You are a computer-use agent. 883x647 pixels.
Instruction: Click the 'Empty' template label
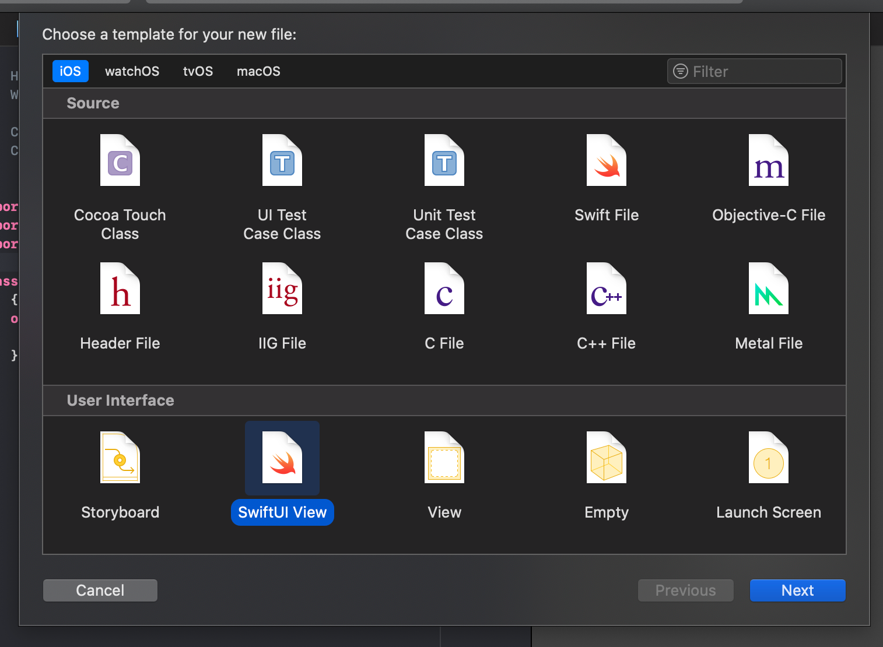(x=607, y=512)
